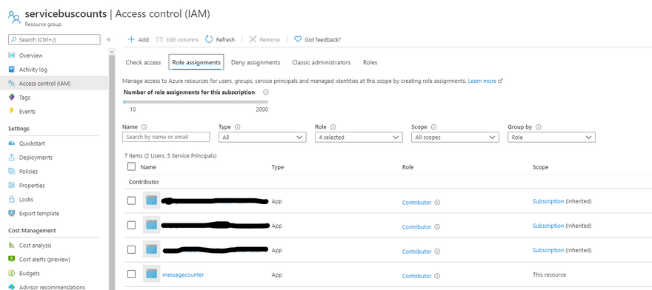Toggle the select-all checkbox in table header
The image size is (652, 290).
coord(131,166)
